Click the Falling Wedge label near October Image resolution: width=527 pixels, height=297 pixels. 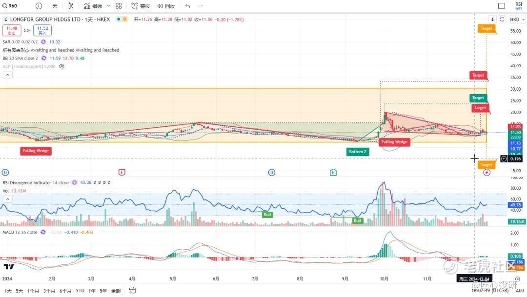[394, 142]
